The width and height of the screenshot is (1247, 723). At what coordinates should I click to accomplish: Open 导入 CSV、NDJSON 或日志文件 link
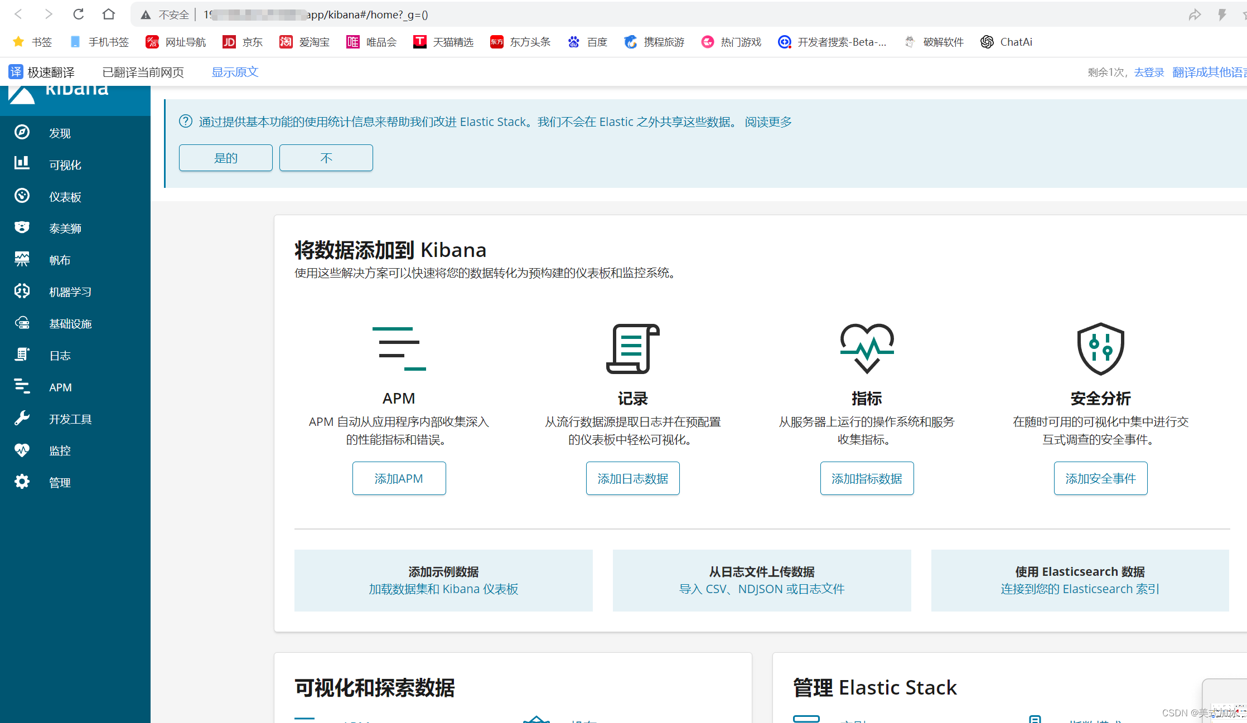coord(762,589)
